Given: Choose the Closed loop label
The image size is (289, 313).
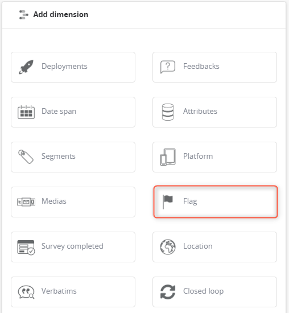Looking at the screenshot, I should 203,291.
